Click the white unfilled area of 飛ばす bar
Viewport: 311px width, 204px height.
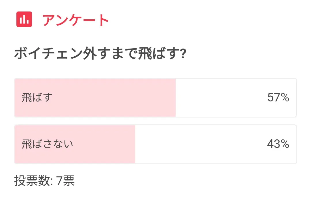coord(219,98)
